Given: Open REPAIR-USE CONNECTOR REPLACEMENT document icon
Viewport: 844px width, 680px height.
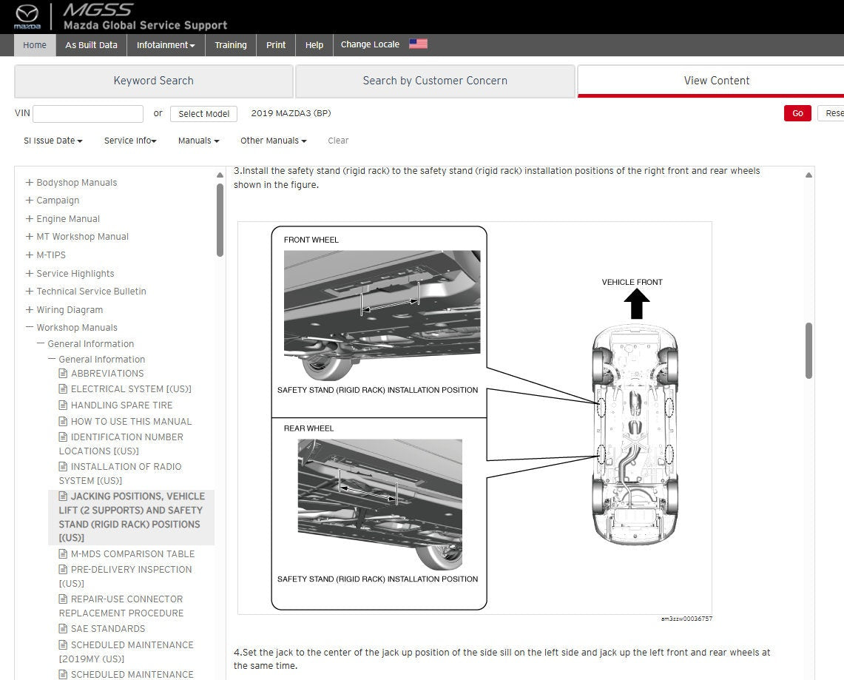Looking at the screenshot, I should pos(63,599).
